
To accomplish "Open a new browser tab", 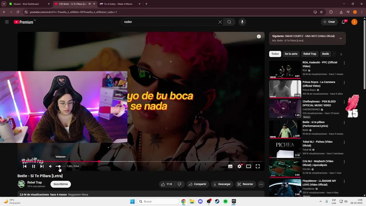I will (146, 4).
